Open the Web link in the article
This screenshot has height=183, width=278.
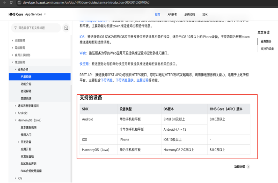pyautogui.click(x=83, y=53)
